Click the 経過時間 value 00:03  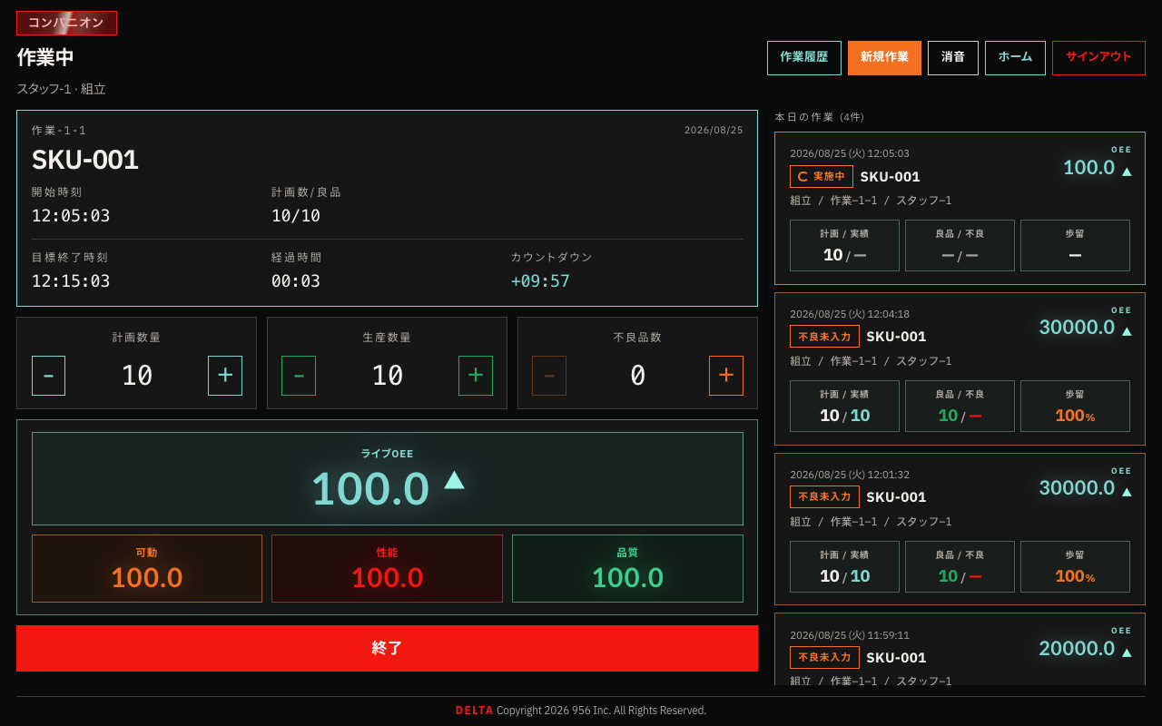coord(296,281)
